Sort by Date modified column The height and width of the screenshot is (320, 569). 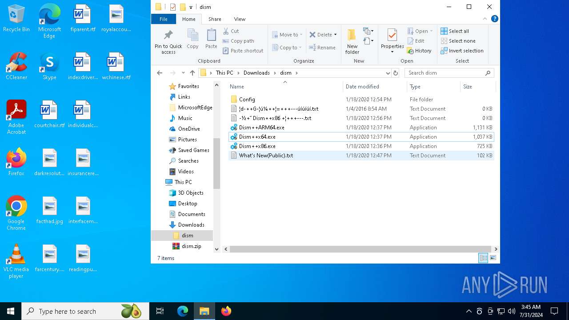tap(375, 87)
